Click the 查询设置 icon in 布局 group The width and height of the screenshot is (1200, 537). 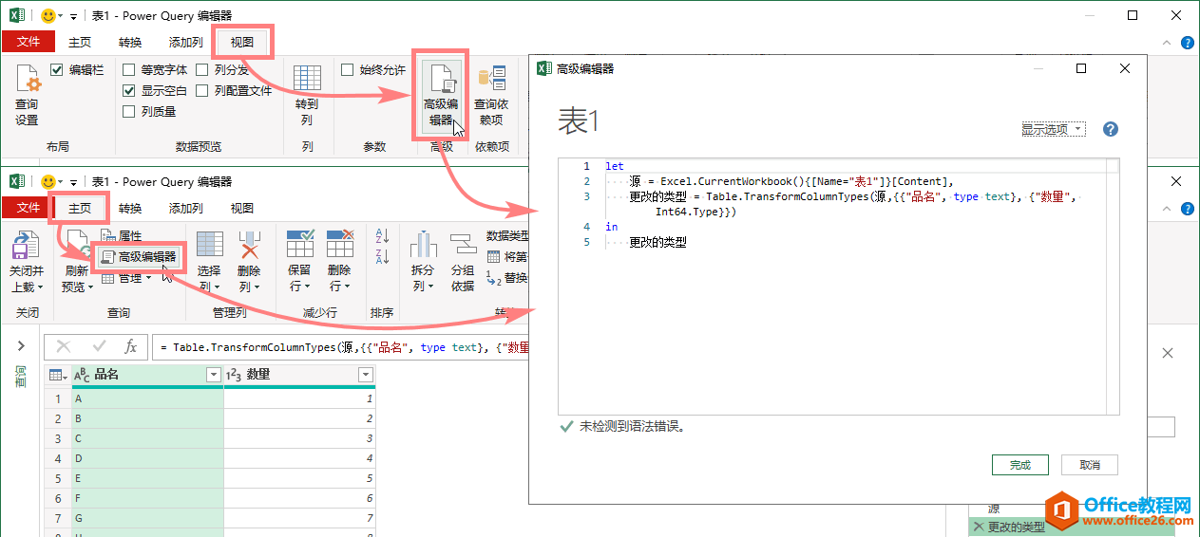point(29,78)
